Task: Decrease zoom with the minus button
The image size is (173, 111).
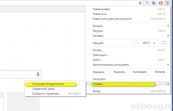Action: (x=138, y=43)
